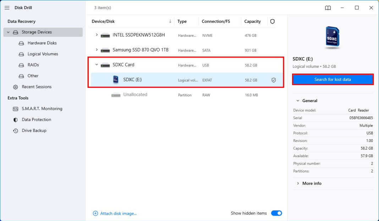Click the shield icon in the column header
The image size is (379, 221).
(272, 21)
